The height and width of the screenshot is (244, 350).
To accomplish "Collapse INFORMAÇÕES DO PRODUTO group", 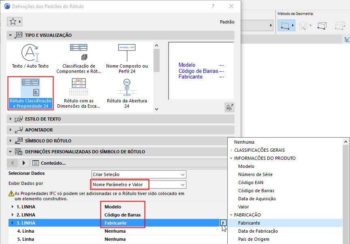I will click(x=231, y=158).
